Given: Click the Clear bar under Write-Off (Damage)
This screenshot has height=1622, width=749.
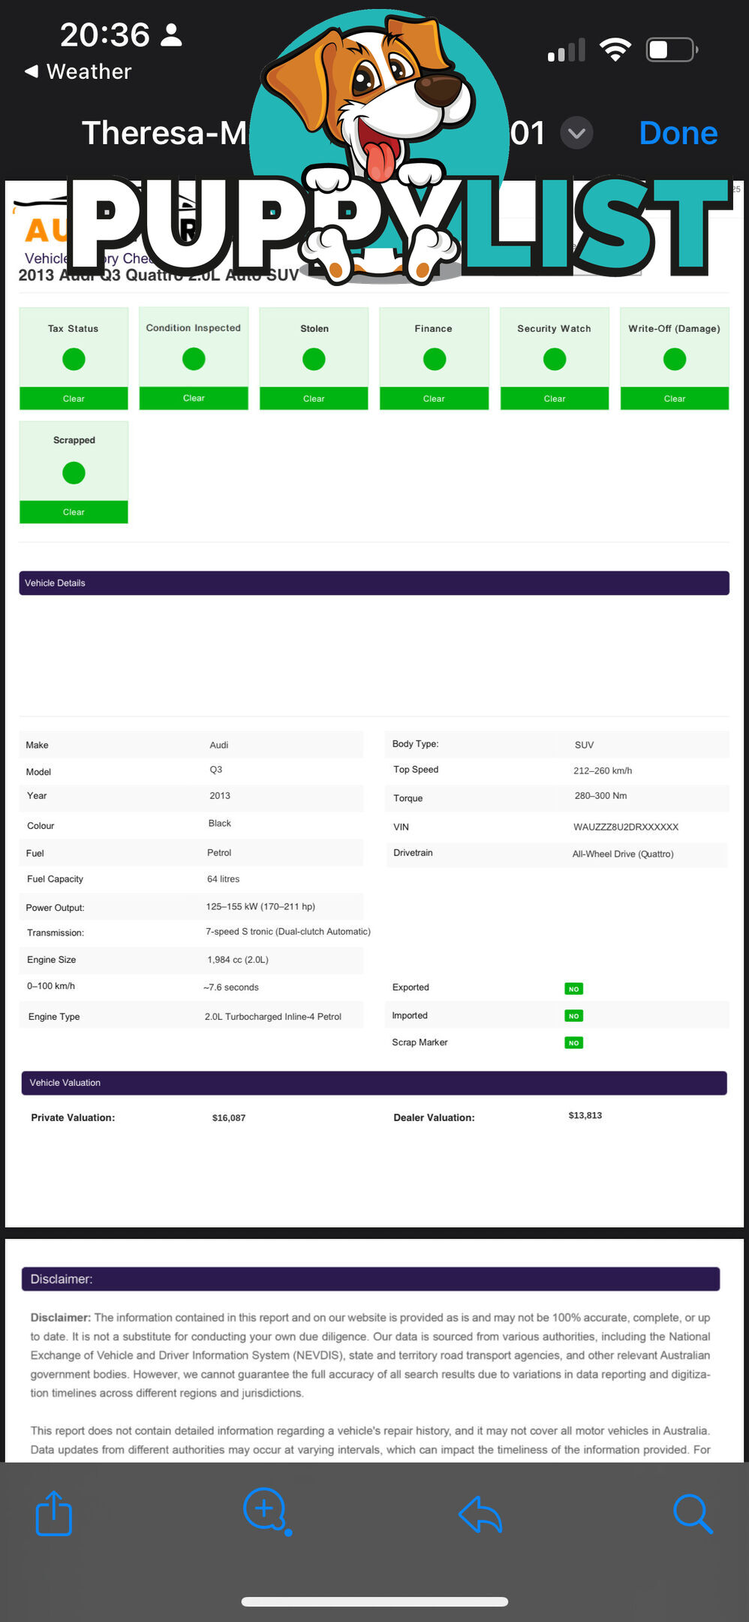Looking at the screenshot, I should coord(675,399).
